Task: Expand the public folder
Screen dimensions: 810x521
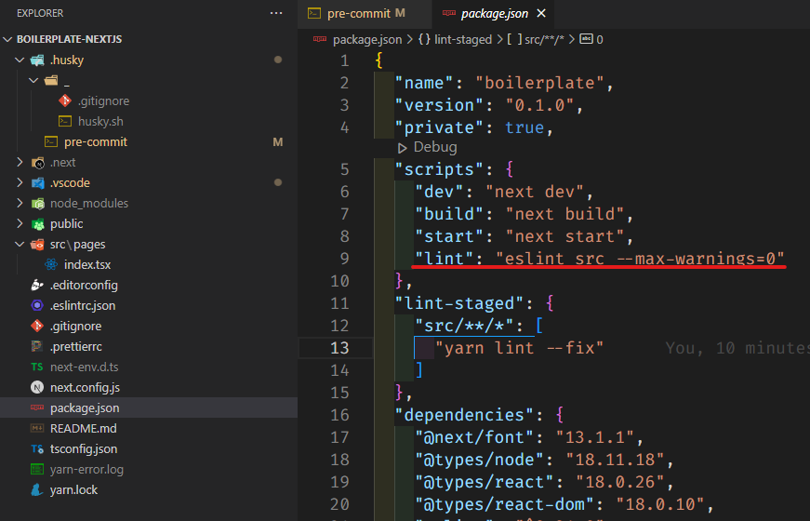Action: click(21, 223)
